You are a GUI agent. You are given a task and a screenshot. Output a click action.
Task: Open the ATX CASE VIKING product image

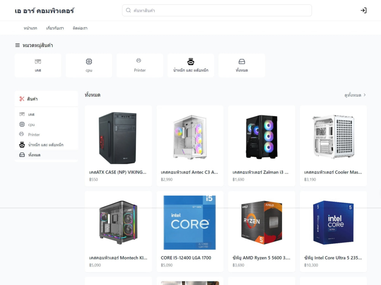pos(118,138)
